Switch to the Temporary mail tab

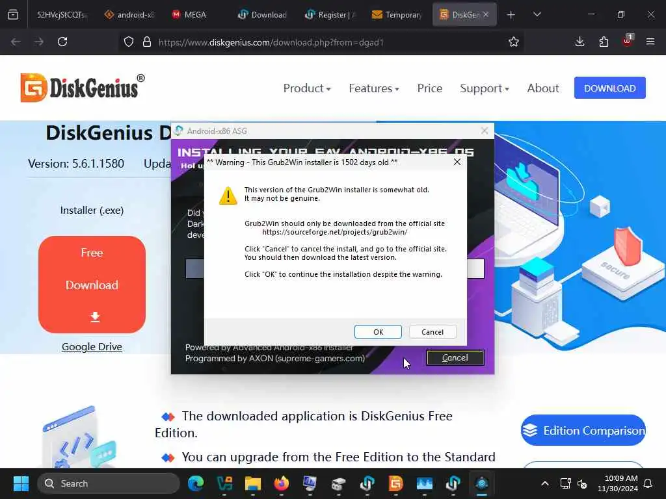[397, 14]
